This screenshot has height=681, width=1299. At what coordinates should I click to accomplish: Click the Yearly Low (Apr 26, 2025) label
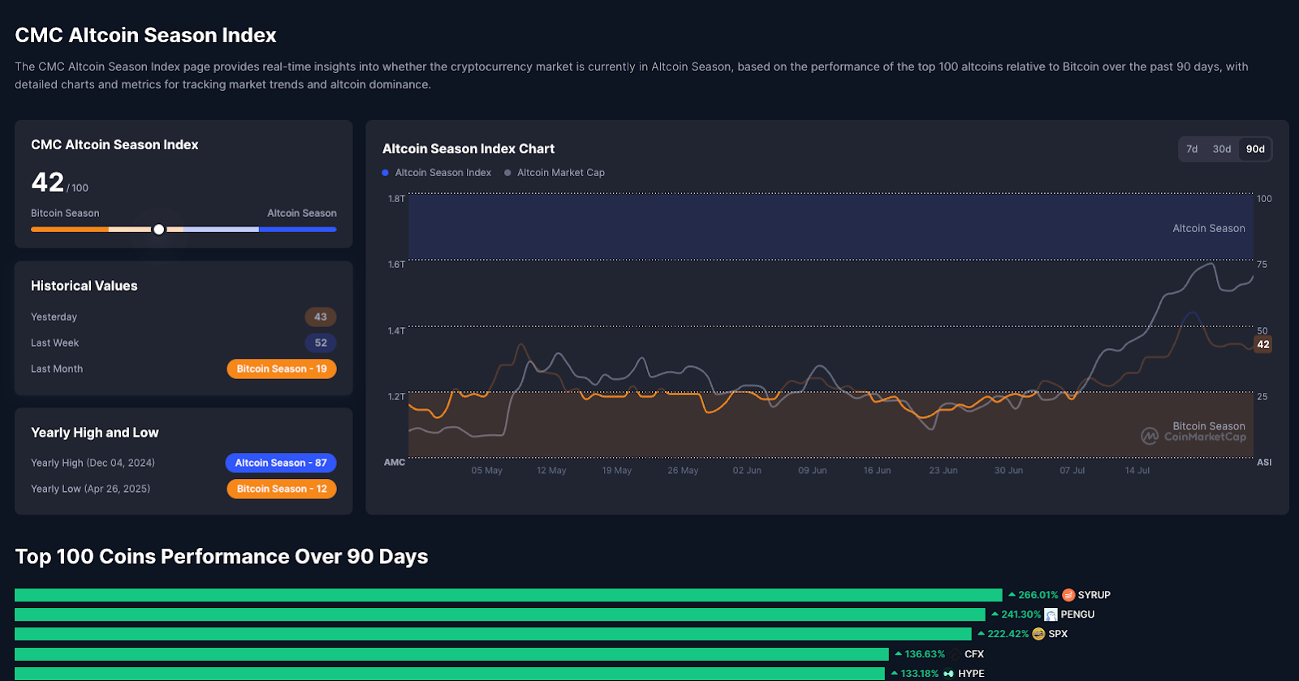[90, 489]
